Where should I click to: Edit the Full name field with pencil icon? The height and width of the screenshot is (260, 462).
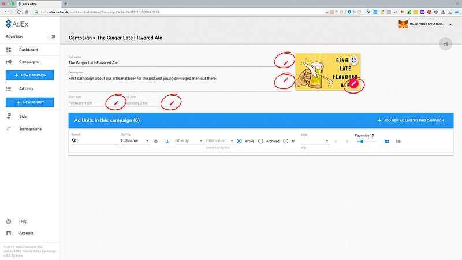click(285, 63)
